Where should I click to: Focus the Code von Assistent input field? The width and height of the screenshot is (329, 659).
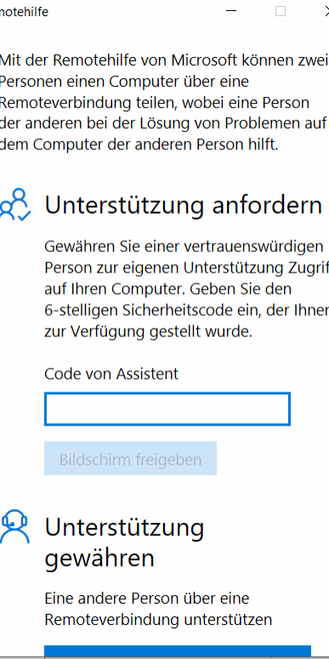click(167, 409)
